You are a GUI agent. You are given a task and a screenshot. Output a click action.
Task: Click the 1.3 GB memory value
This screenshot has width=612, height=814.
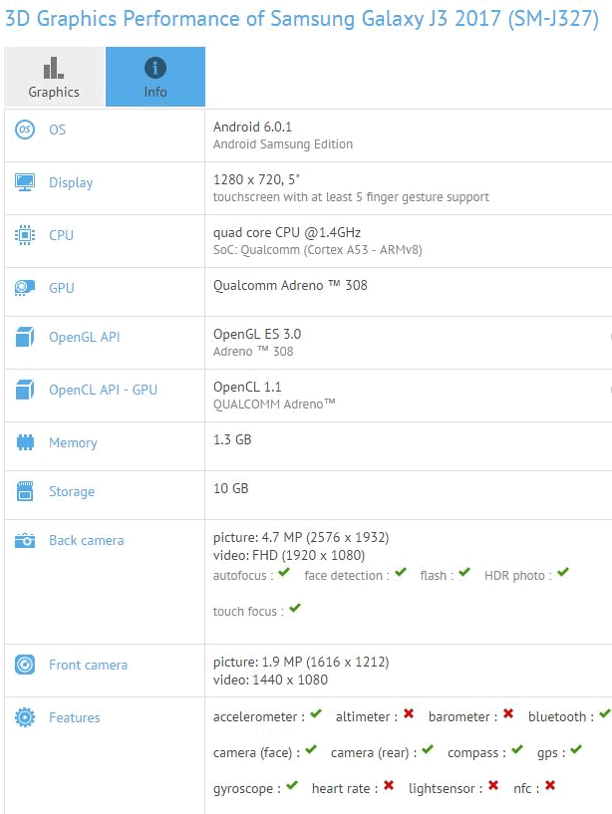pyautogui.click(x=232, y=439)
